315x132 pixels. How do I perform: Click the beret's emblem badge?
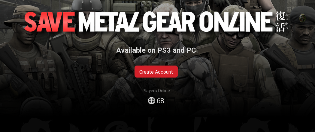click(302, 18)
